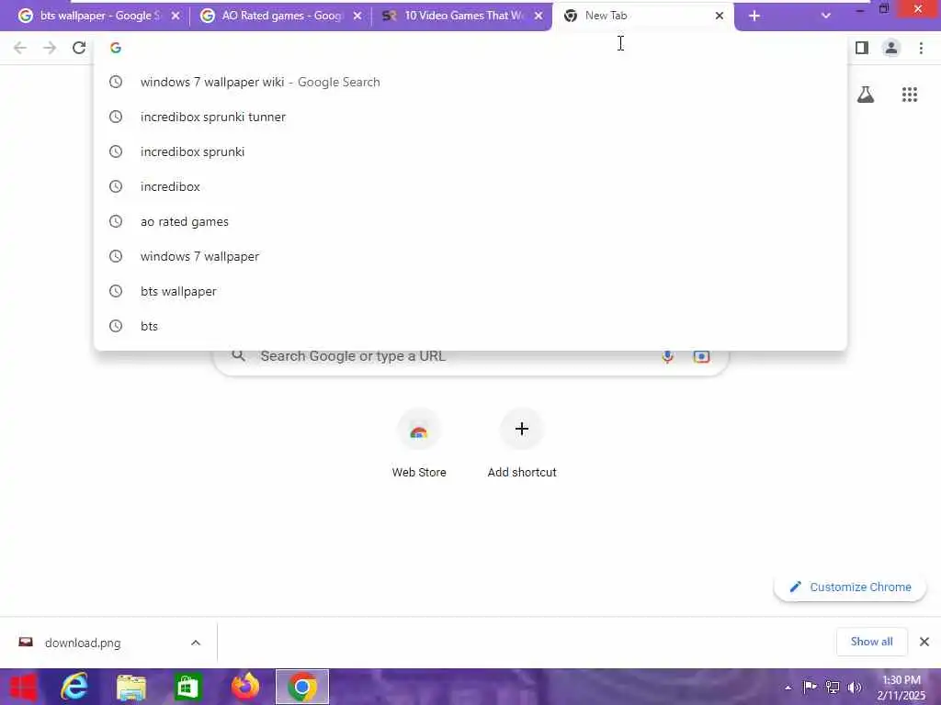
Task: Reload the page with the refresh icon
Action: (x=79, y=48)
